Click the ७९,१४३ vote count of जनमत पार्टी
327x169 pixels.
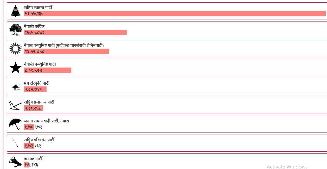pos(31,165)
